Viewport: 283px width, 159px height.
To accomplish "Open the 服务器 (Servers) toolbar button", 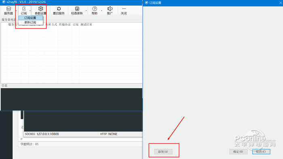I will click(x=8, y=10).
